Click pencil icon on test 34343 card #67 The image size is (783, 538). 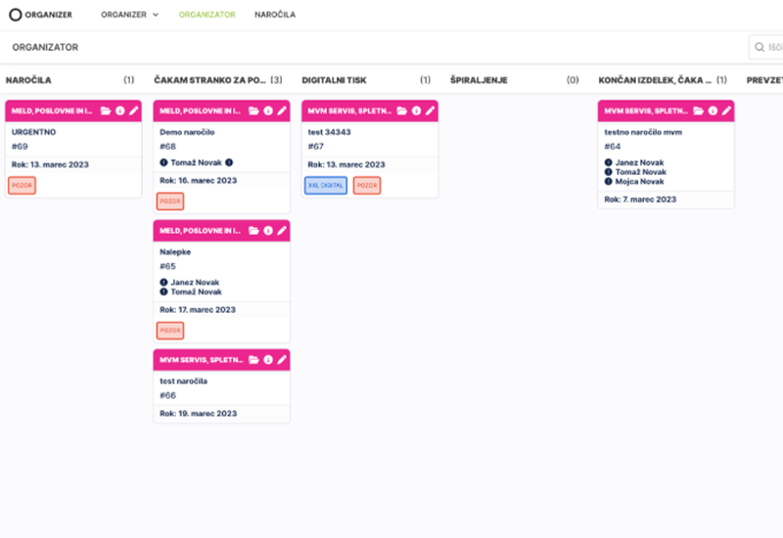(x=430, y=111)
